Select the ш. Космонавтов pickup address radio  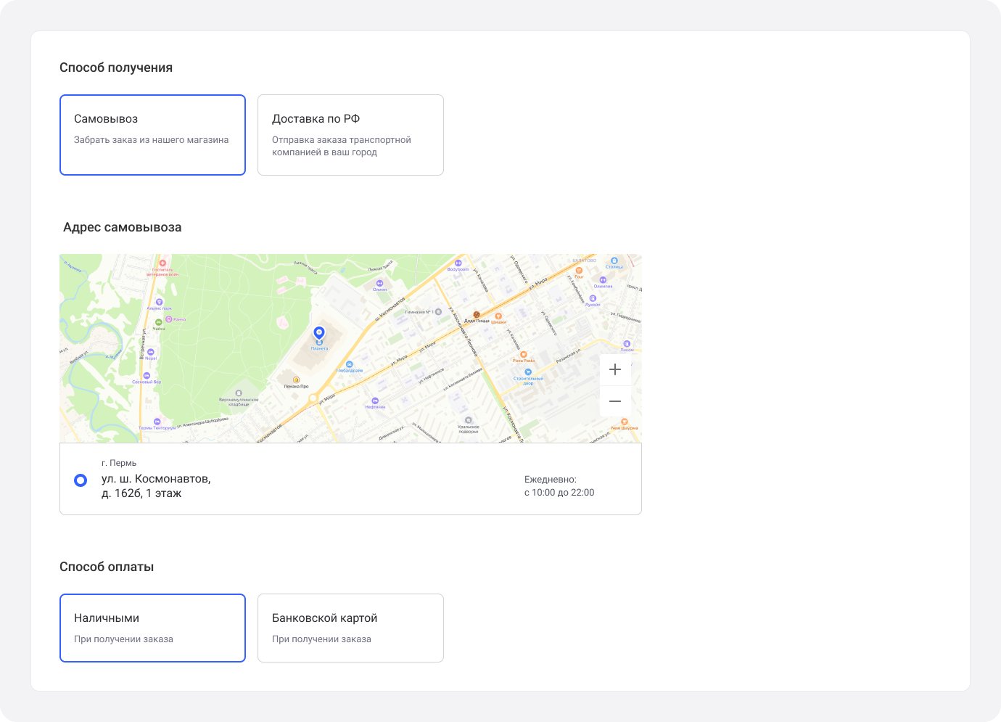click(x=81, y=480)
